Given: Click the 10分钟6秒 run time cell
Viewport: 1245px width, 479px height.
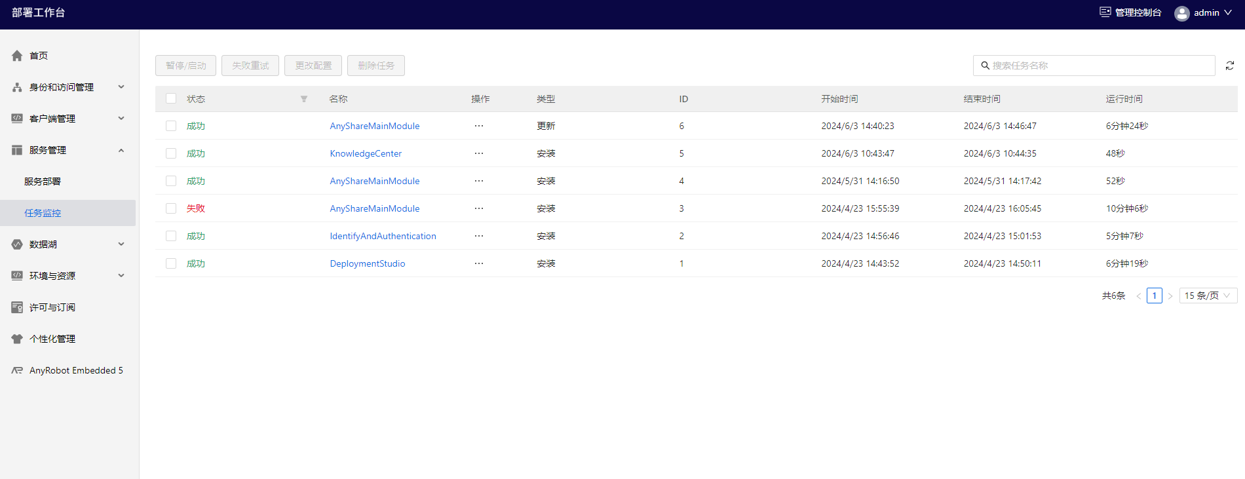Looking at the screenshot, I should (1127, 208).
